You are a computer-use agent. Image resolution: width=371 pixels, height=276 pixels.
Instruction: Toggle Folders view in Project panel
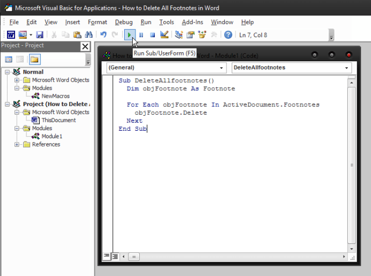click(34, 59)
